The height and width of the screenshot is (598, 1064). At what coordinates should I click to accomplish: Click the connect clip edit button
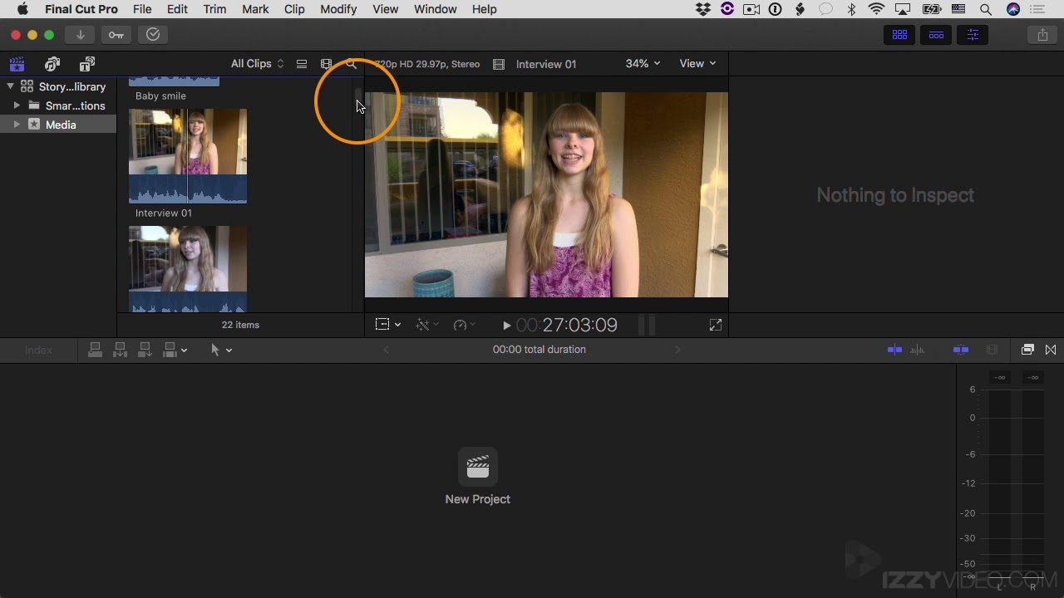95,350
